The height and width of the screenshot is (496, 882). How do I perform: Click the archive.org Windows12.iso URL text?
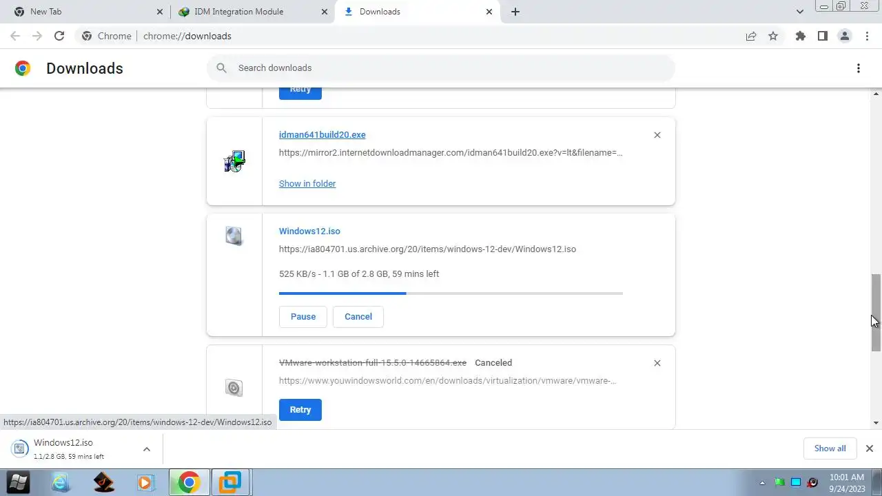point(427,249)
